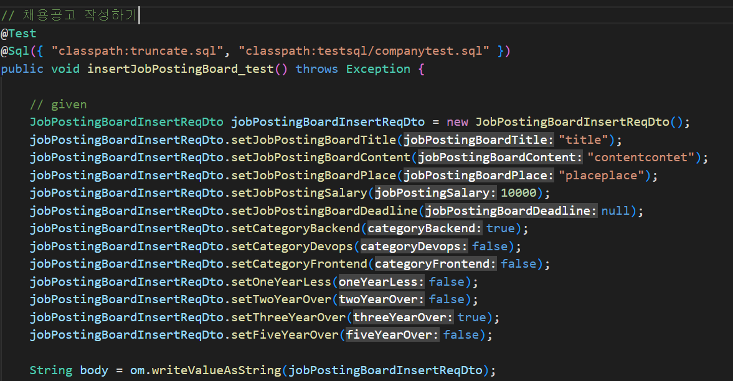Click the '// given' comment

point(59,105)
